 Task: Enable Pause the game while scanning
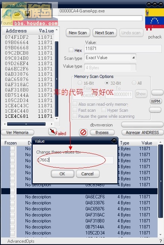coord(75,116)
